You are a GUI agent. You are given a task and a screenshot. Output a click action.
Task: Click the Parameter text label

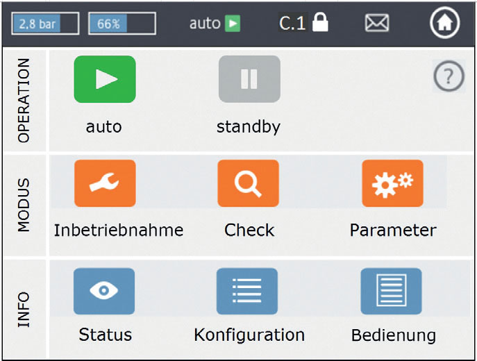pyautogui.click(x=393, y=230)
